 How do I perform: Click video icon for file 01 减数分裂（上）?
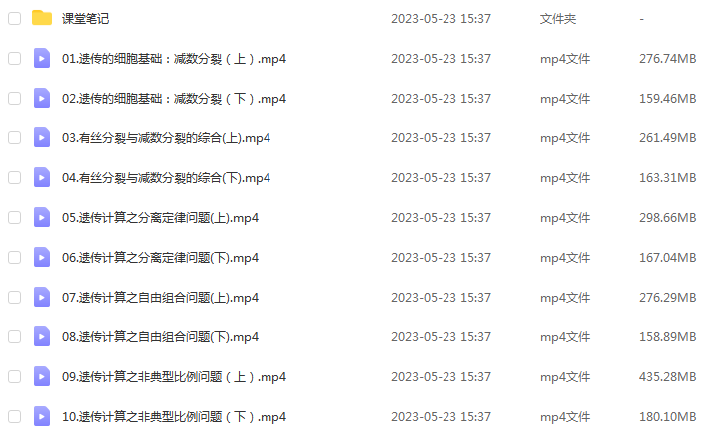click(x=42, y=58)
